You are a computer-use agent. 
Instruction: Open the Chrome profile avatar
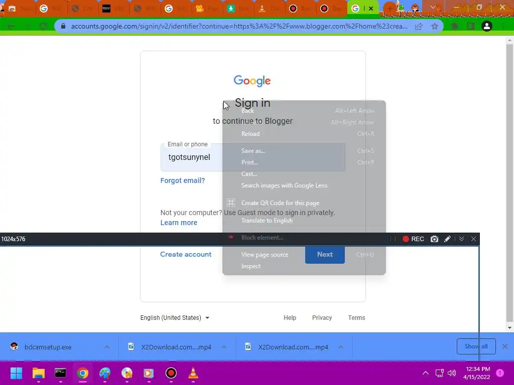click(487, 26)
